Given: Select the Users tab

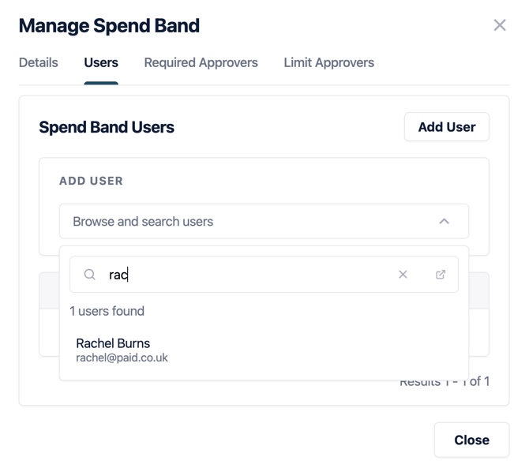Looking at the screenshot, I should 101,62.
